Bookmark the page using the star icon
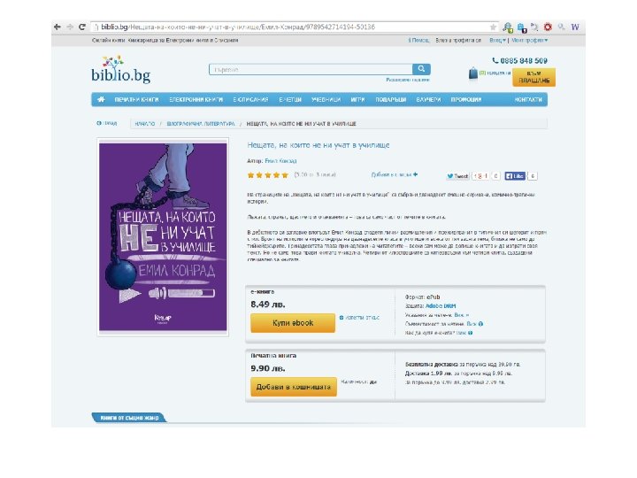This screenshot has width=637, height=478. pos(493,27)
